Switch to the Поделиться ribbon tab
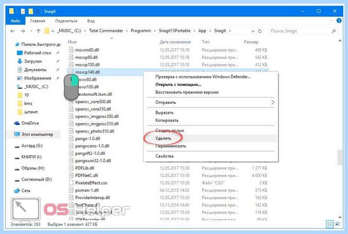348x234 pixels. [x=66, y=21]
